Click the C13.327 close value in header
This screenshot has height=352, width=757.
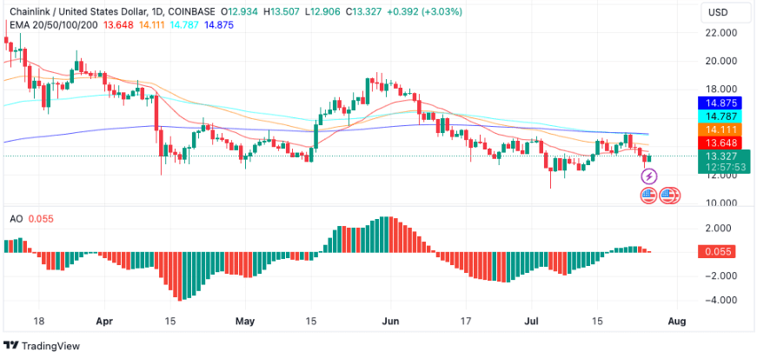(364, 11)
